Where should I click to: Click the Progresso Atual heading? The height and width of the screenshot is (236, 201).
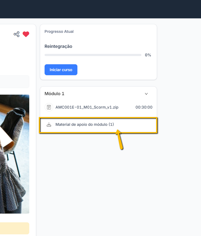(59, 31)
